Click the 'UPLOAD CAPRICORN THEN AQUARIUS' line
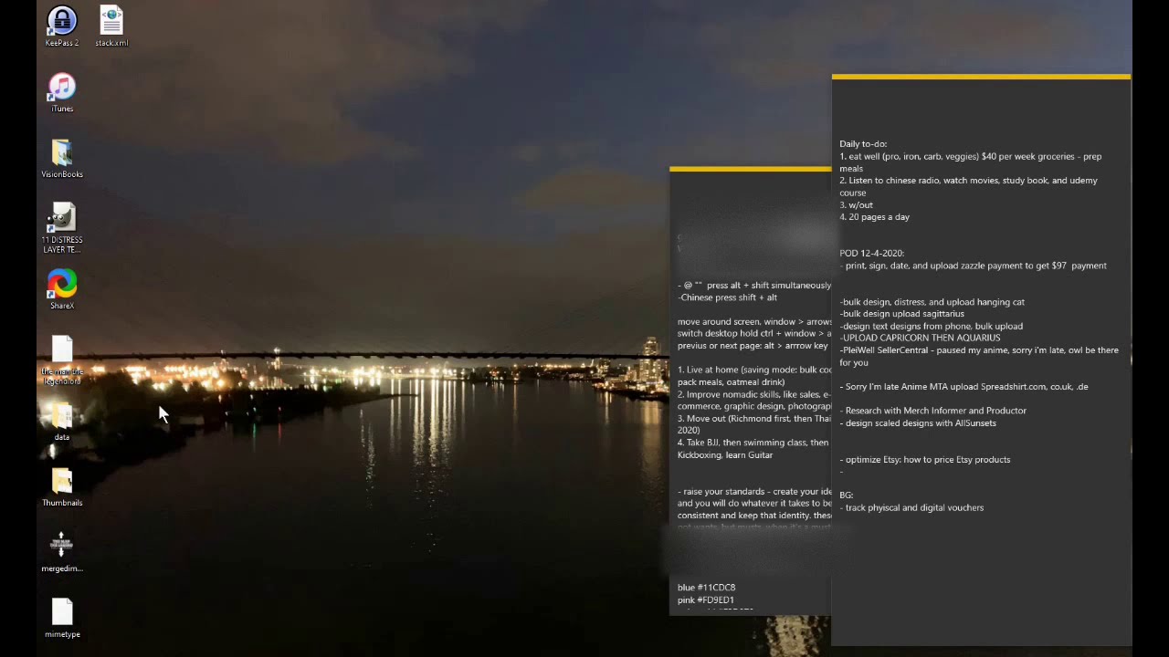The image size is (1169, 657). pos(920,338)
